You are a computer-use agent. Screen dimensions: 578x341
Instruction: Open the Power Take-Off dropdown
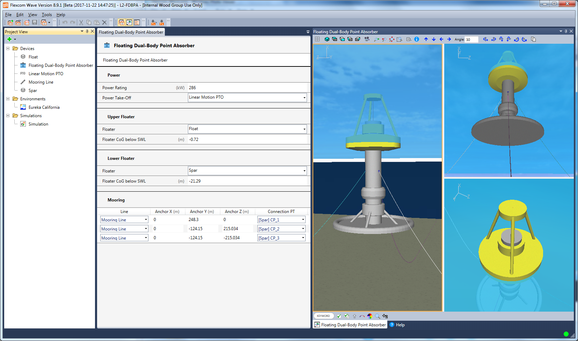[304, 98]
